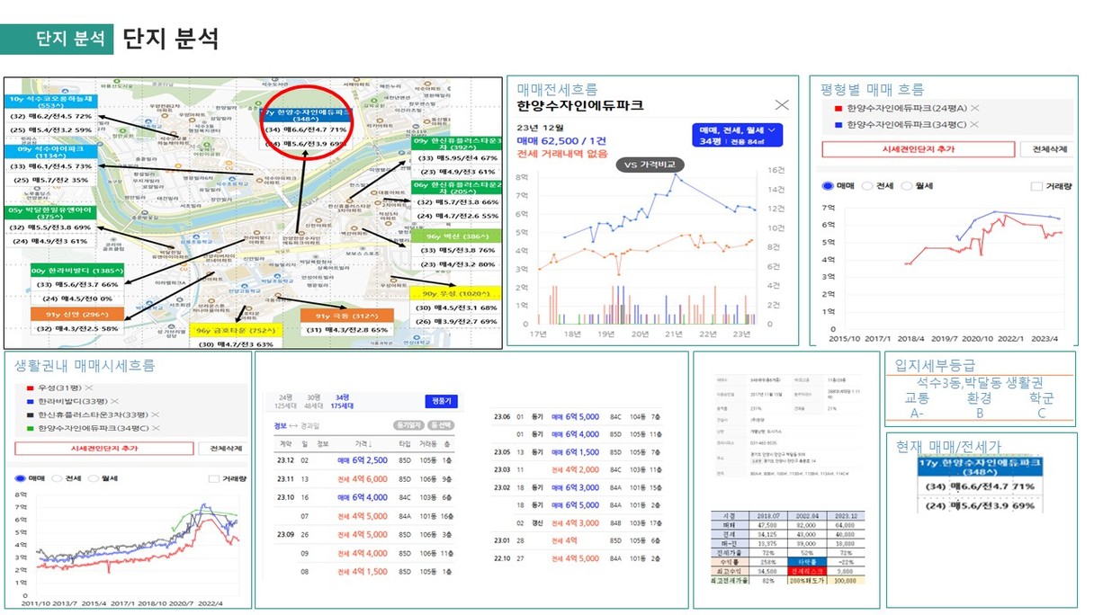Select the 전세 radio in 생활권내 매매시세흐름
Screen dimensions: 1094x615
click(x=58, y=479)
